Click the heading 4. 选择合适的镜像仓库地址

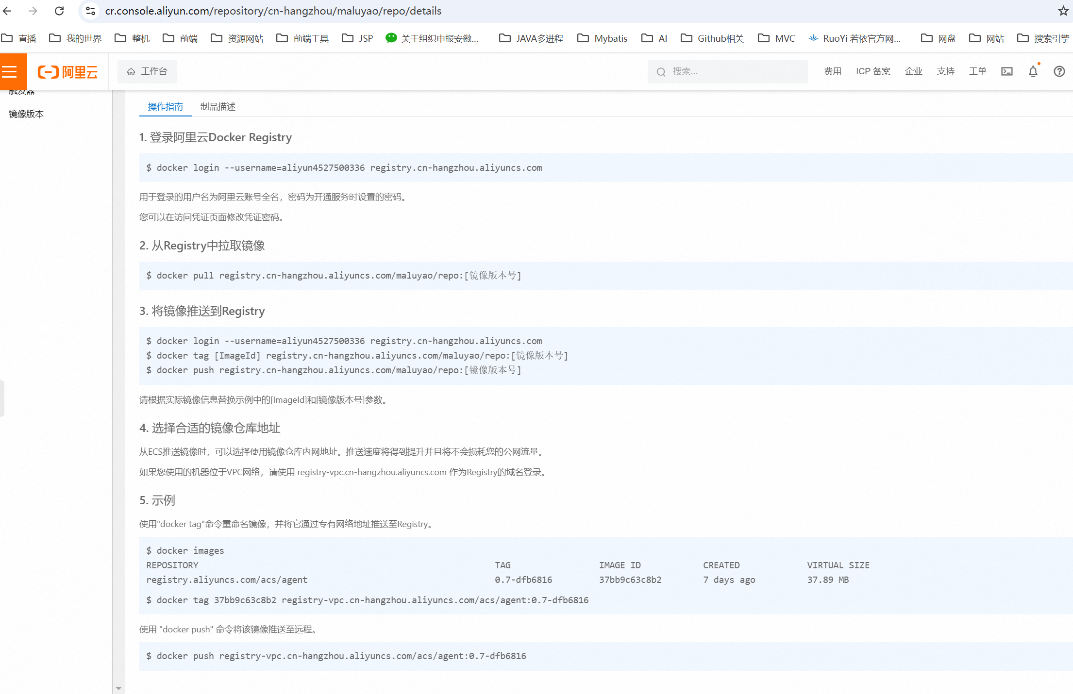point(210,428)
